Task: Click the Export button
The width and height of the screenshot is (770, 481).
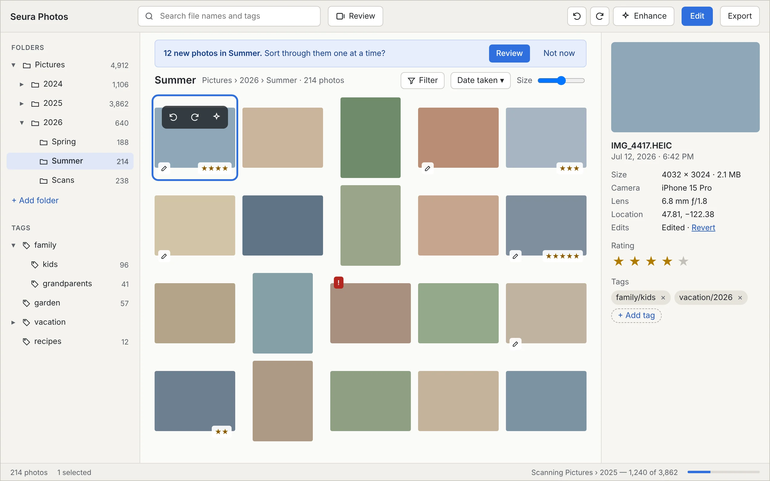Action: tap(739, 16)
